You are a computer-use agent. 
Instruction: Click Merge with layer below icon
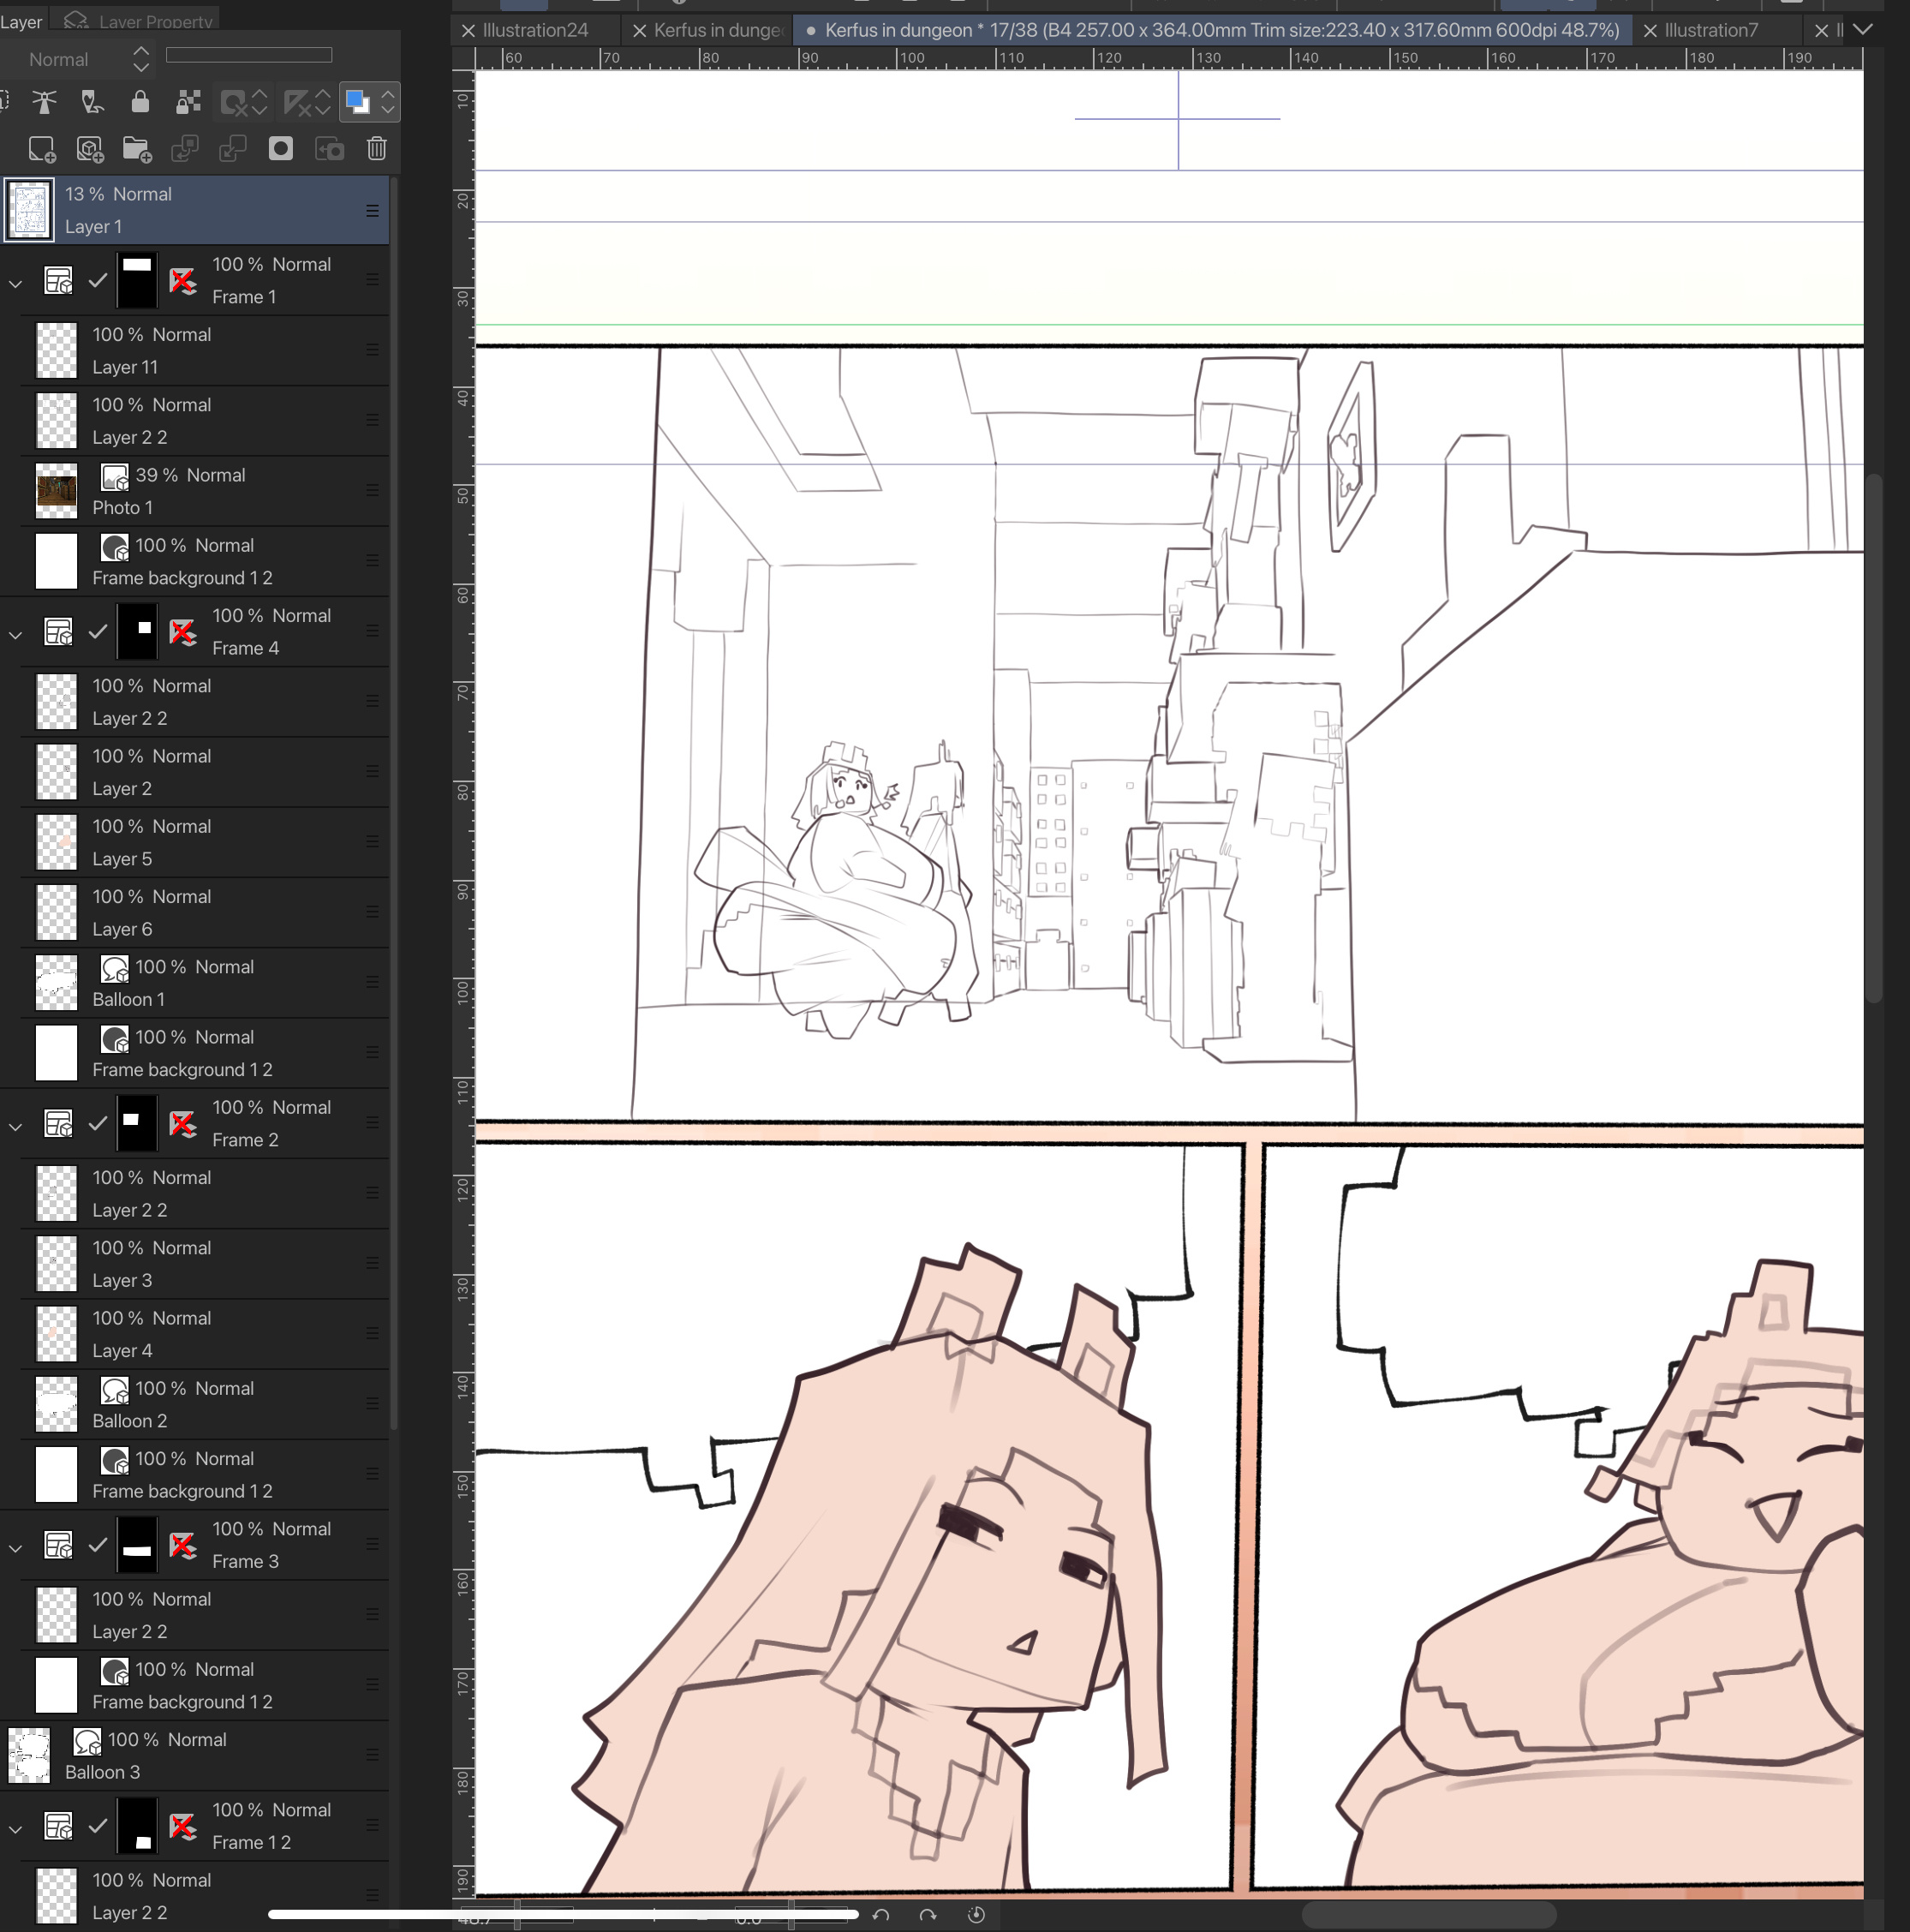233,150
